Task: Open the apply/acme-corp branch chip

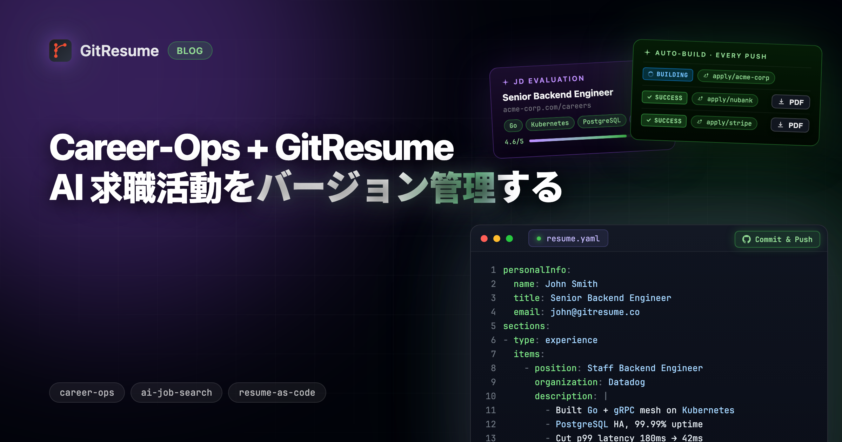Action: click(x=736, y=77)
